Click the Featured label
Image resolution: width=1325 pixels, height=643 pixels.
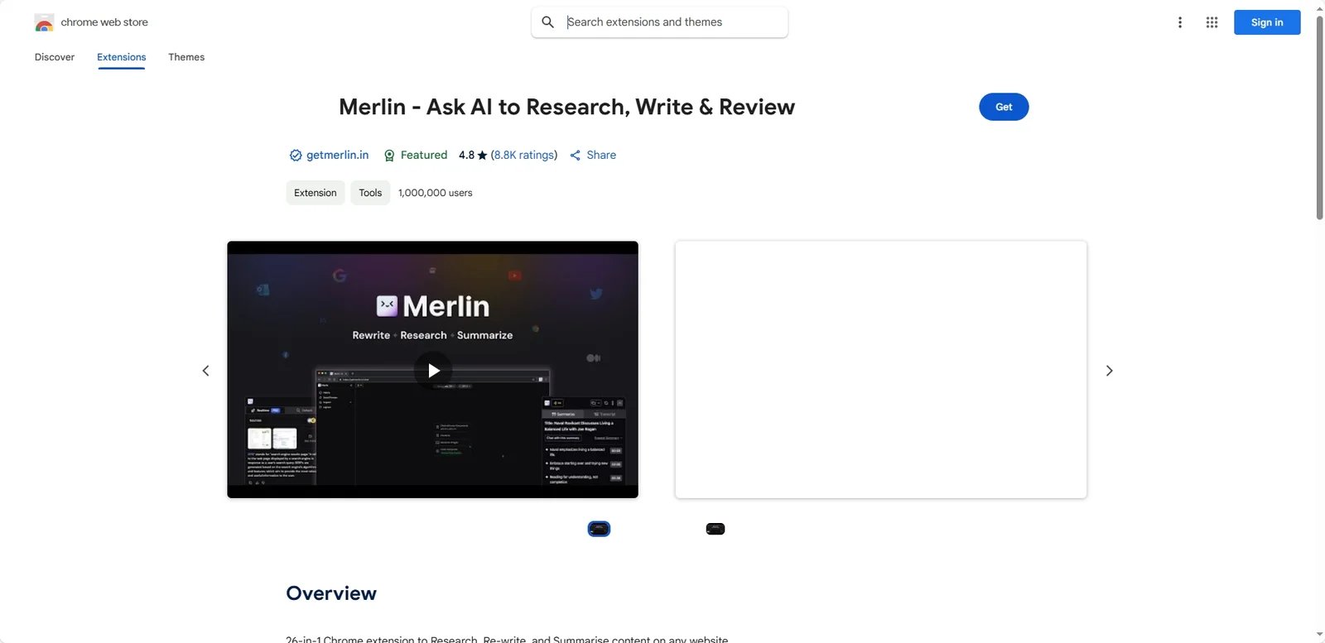423,155
